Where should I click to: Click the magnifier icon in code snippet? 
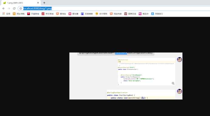coord(173,83)
